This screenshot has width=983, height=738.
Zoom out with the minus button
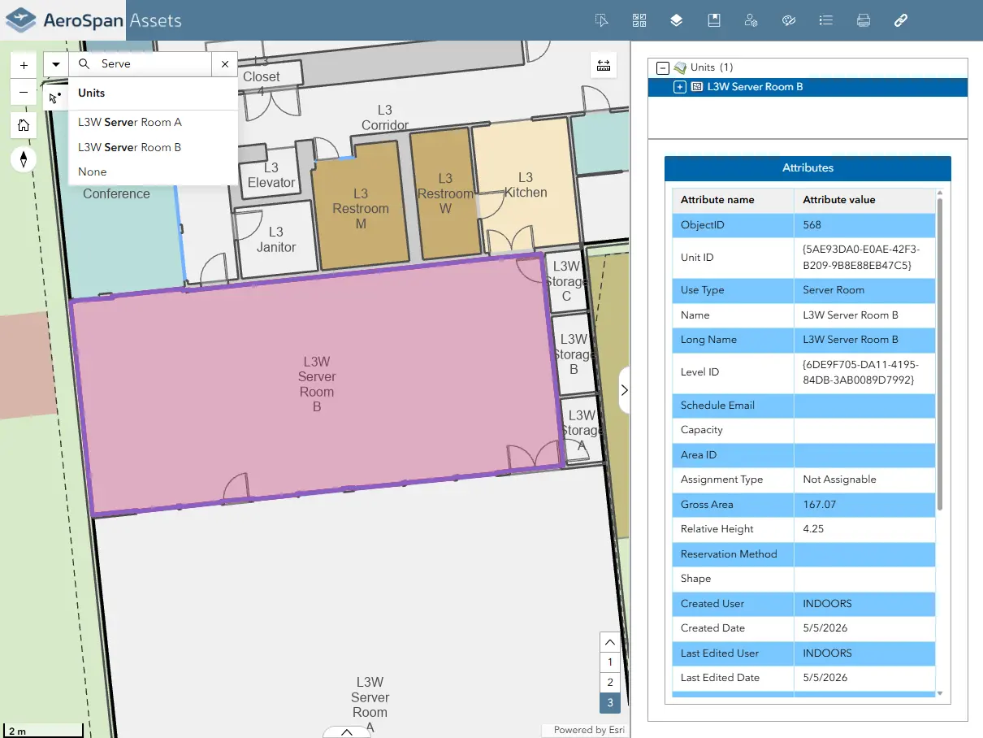(x=24, y=92)
